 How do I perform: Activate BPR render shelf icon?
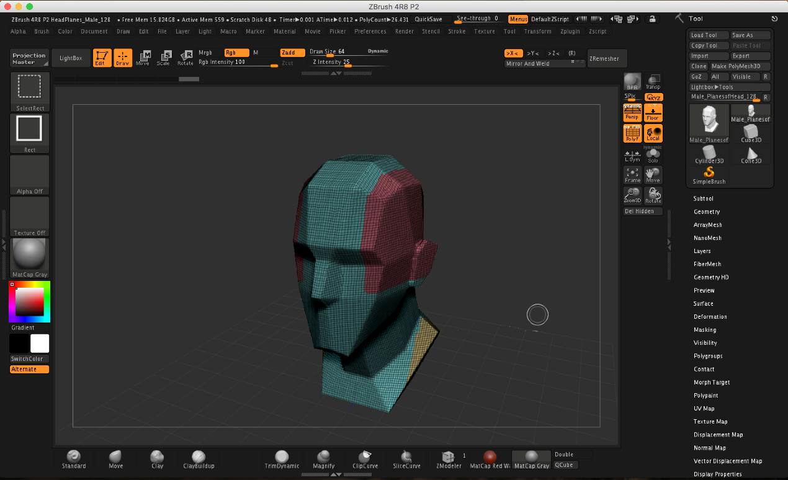click(x=632, y=81)
